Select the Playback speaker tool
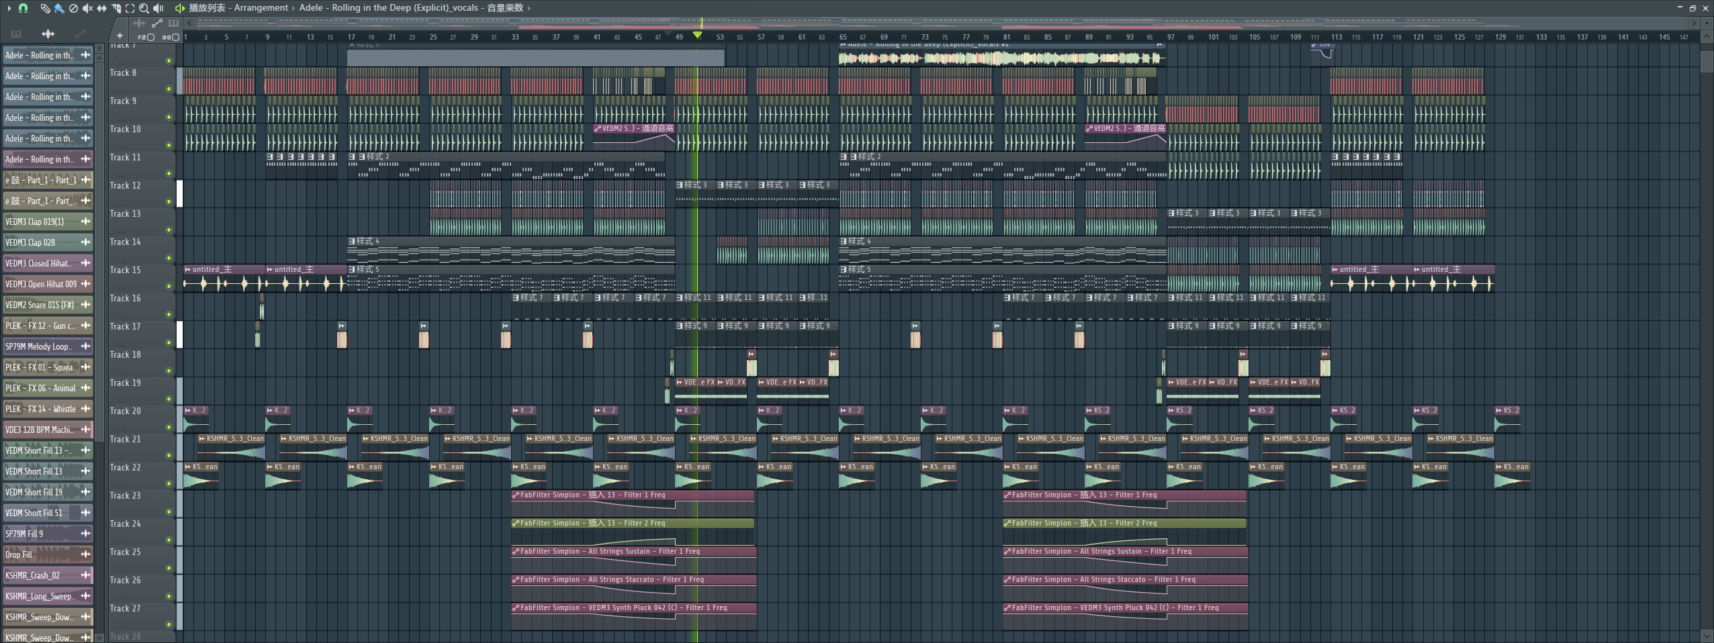The image size is (1714, 643). pos(159,8)
